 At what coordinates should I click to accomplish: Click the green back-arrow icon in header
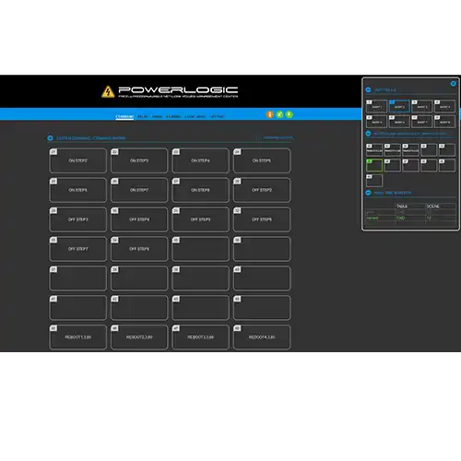coord(279,114)
